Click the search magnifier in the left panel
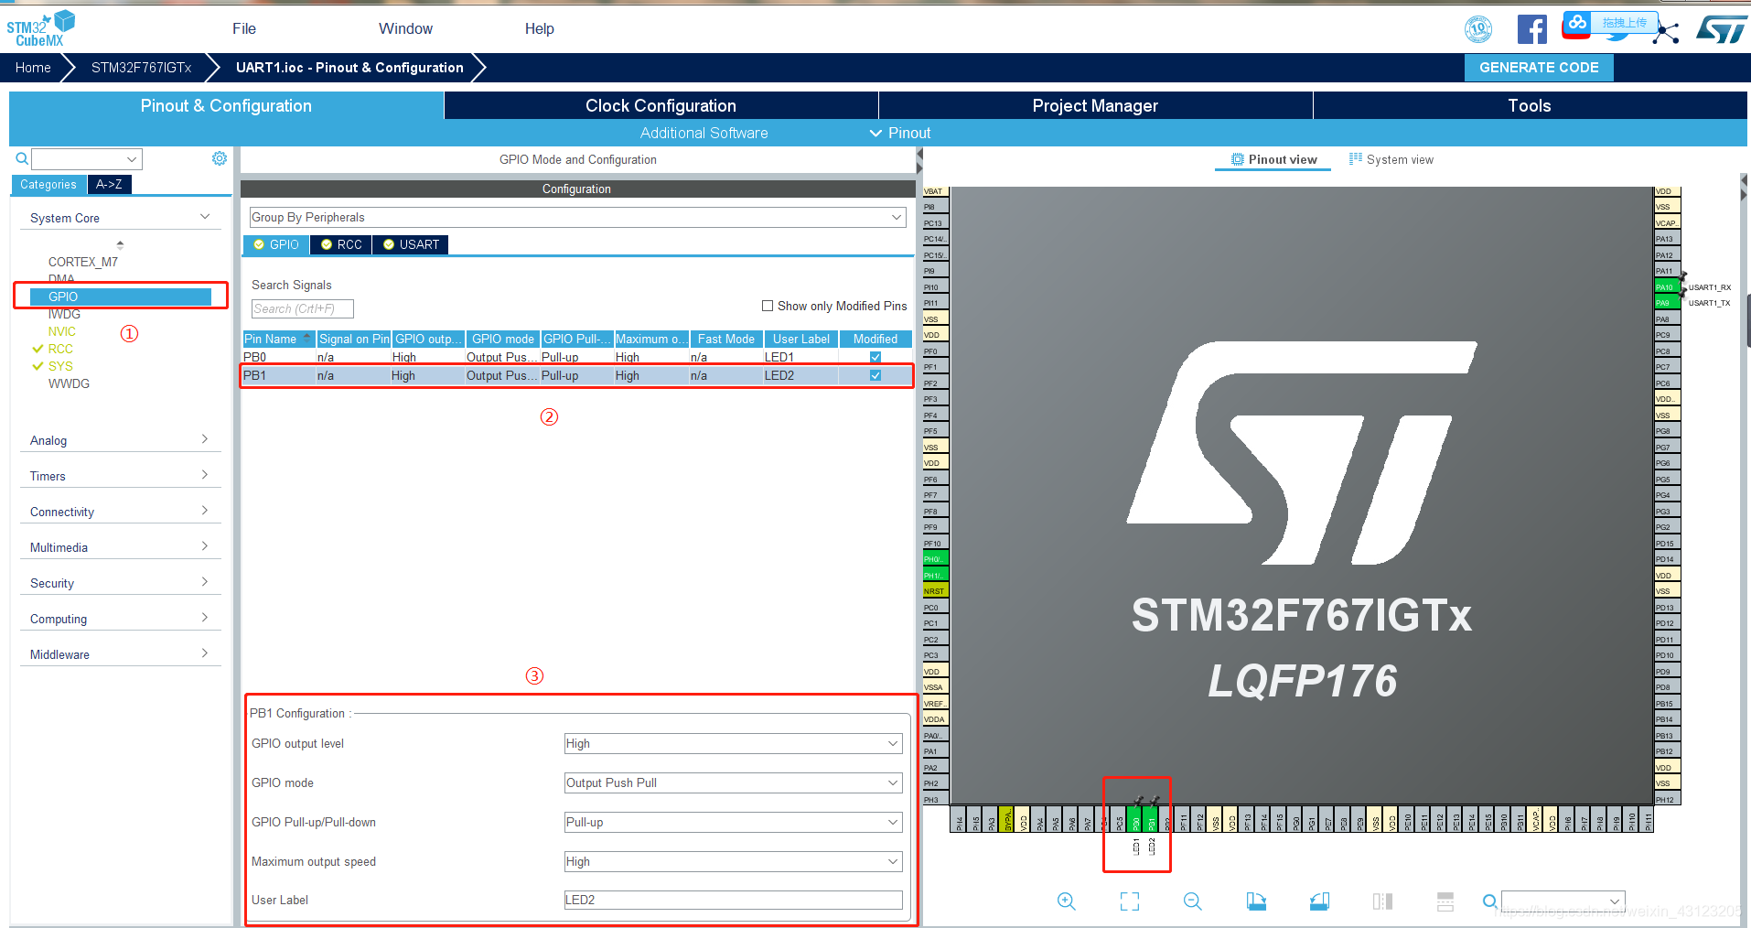Viewport: 1751px width, 928px height. click(22, 159)
